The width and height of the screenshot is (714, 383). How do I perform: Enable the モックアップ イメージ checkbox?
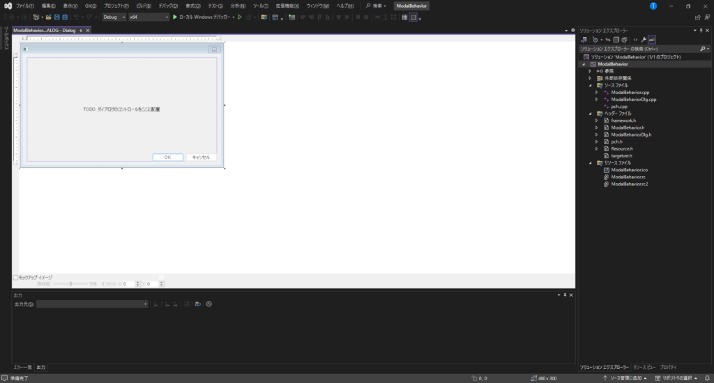tap(16, 277)
